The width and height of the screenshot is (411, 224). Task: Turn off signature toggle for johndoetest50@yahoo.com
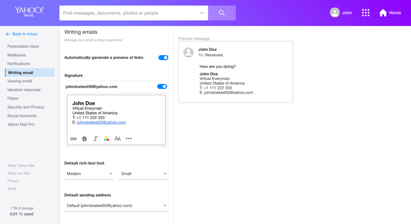pyautogui.click(x=162, y=86)
